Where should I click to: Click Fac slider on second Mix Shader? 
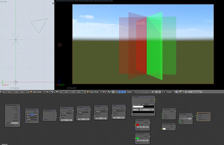(x=186, y=119)
